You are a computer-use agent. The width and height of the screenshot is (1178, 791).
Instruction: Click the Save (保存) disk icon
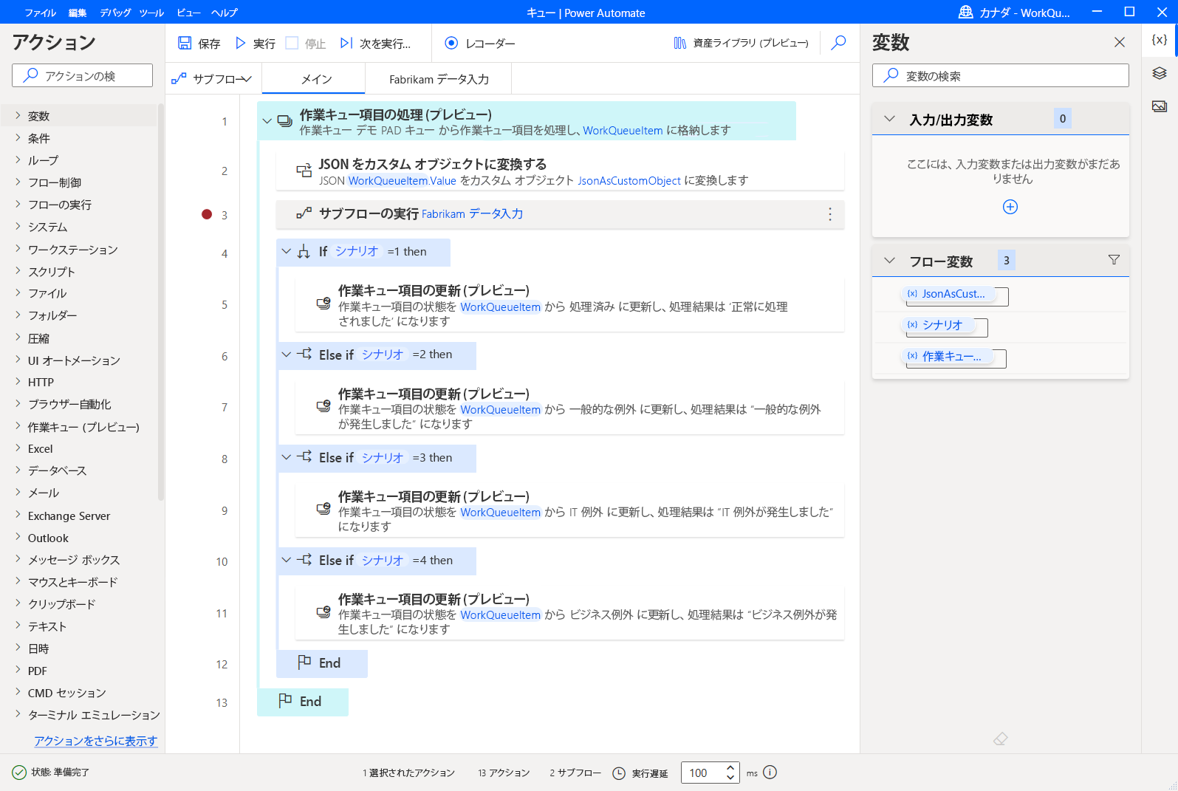pos(185,44)
